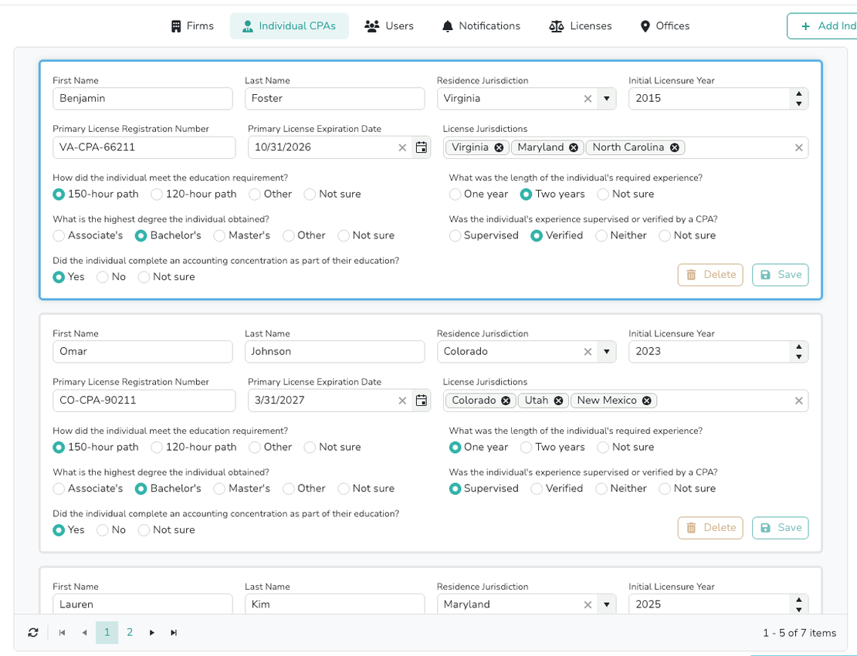This screenshot has height=656, width=857.
Task: Open the Licenses tab
Action: coord(581,26)
